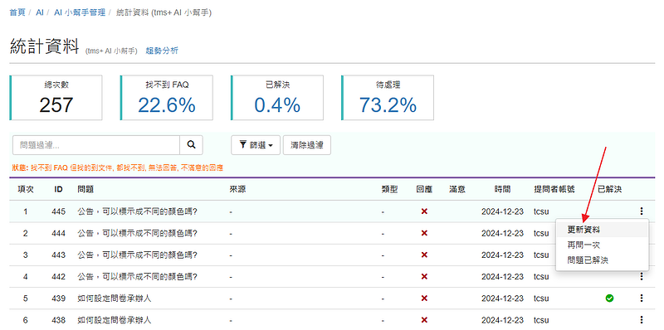Click the 257 總次數 total card
Screen dimensions: 664x330
56,98
